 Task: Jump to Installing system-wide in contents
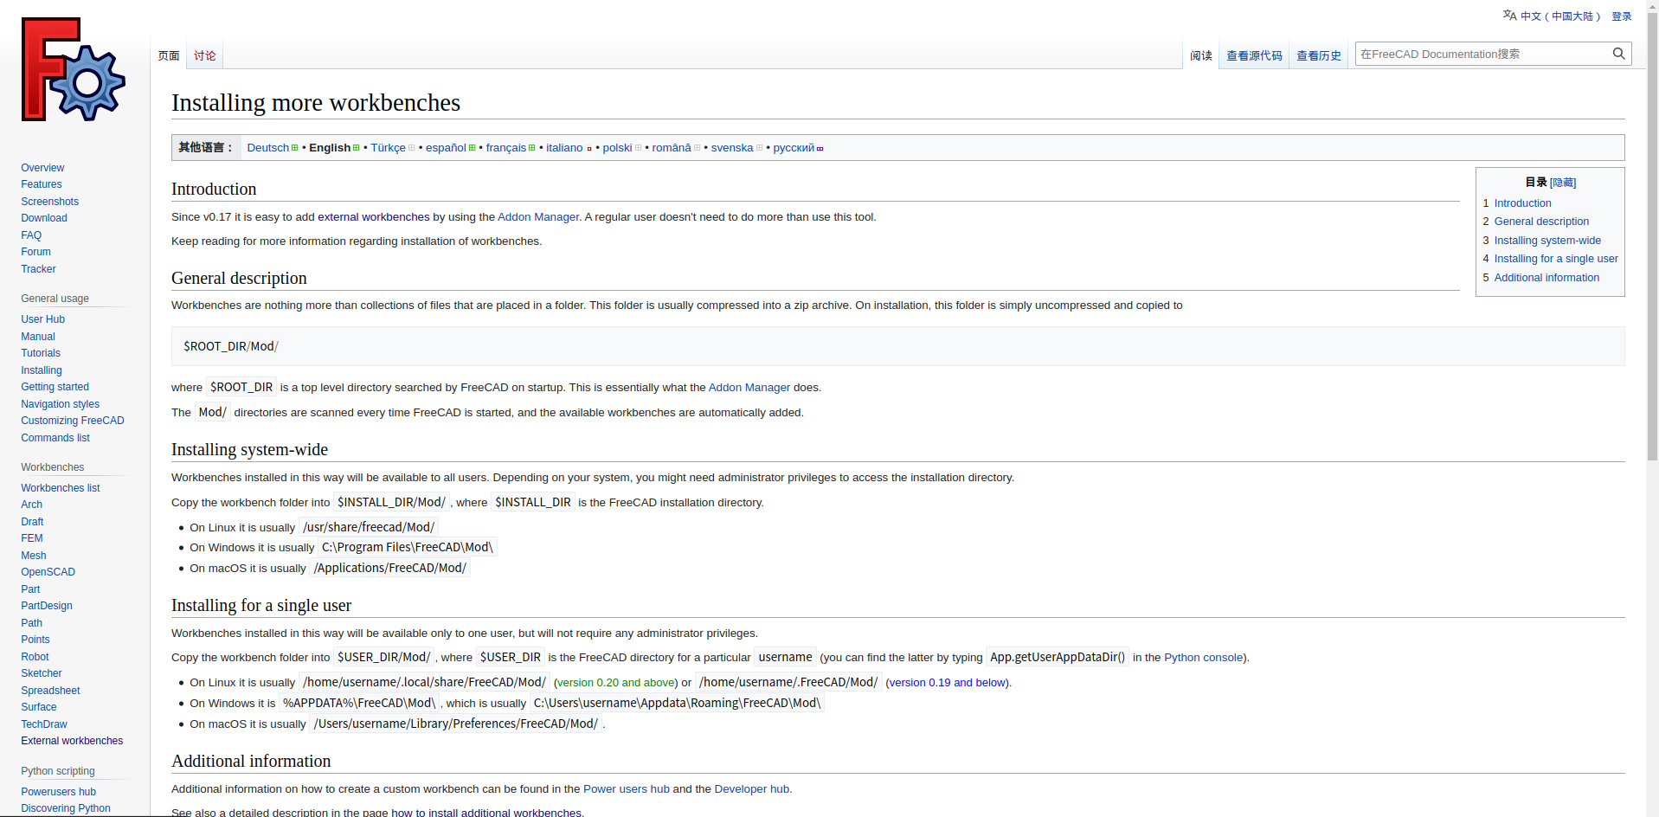1547,241
